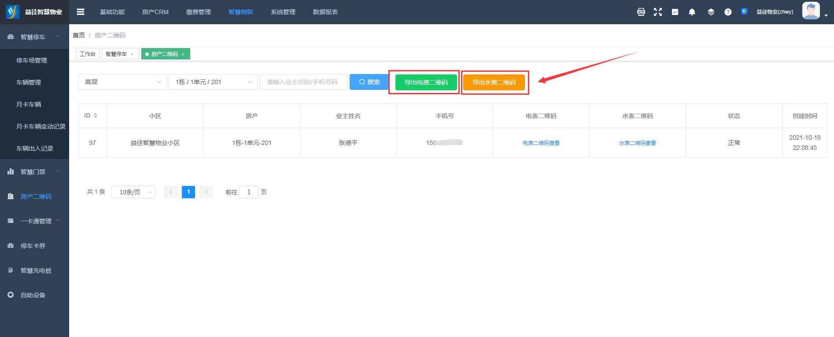834x337 pixels.
Task: Click the 益佳物业(zhwy) username text
Action: pyautogui.click(x=775, y=12)
